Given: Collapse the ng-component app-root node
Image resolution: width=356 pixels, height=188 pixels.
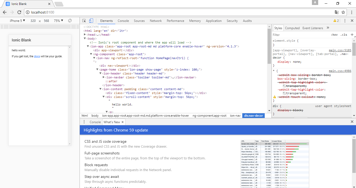Looking at the screenshot, I should point(91,54).
